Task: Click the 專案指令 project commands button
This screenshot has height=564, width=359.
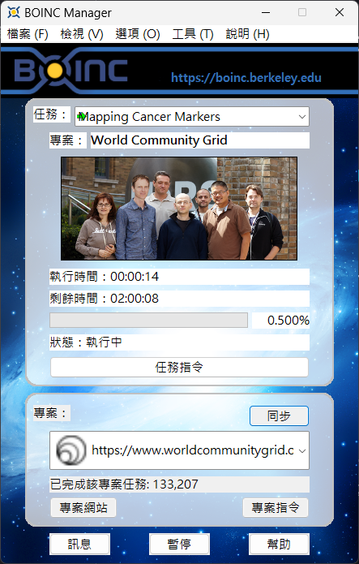Action: [276, 507]
